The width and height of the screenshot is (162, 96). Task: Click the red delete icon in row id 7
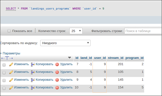click(57, 64)
